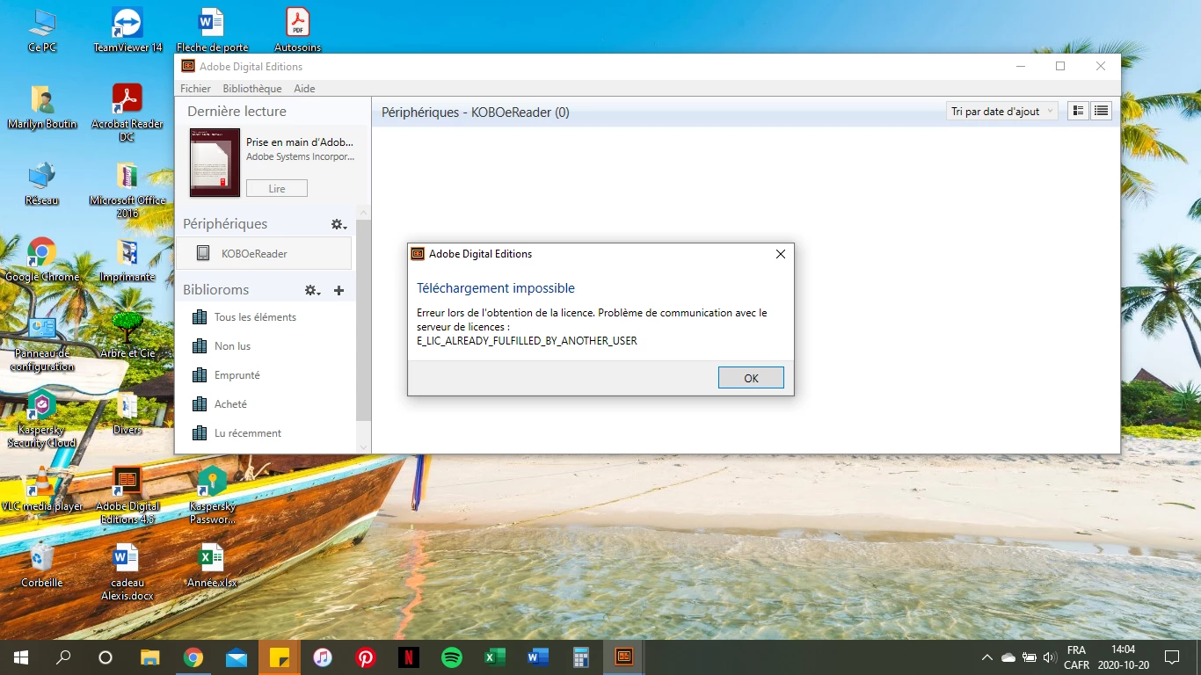This screenshot has width=1201, height=675.
Task: Open the notification center
Action: [x=1171, y=657]
